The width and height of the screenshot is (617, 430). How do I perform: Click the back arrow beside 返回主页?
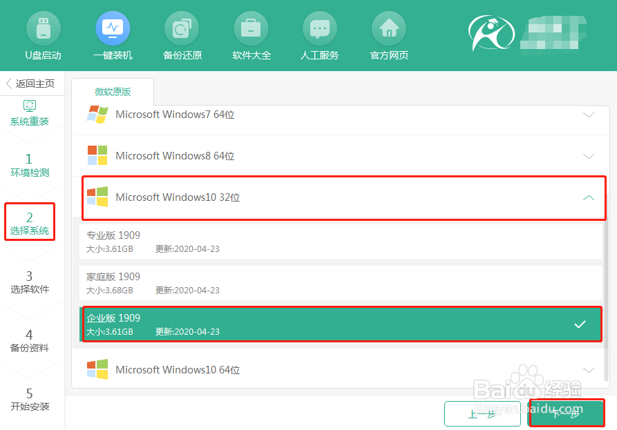pyautogui.click(x=9, y=84)
